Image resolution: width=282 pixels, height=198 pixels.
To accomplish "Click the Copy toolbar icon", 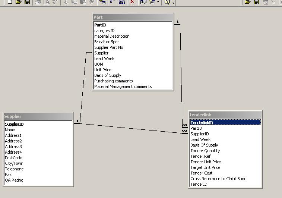I will click(74, 2).
